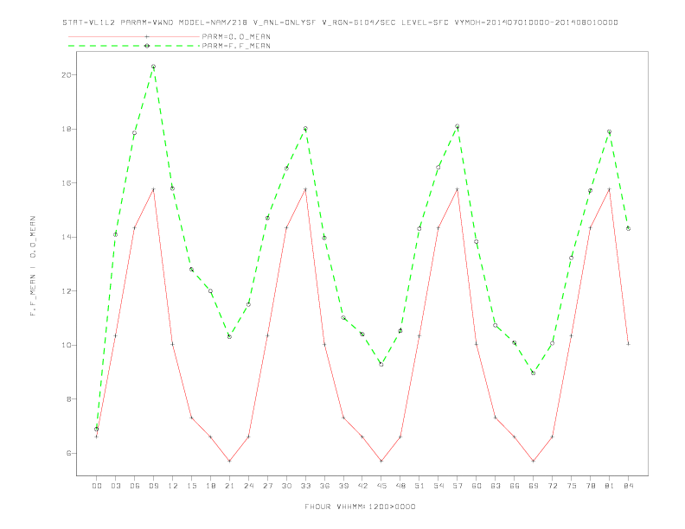Click y-axis tick label 14

[x=66, y=237]
